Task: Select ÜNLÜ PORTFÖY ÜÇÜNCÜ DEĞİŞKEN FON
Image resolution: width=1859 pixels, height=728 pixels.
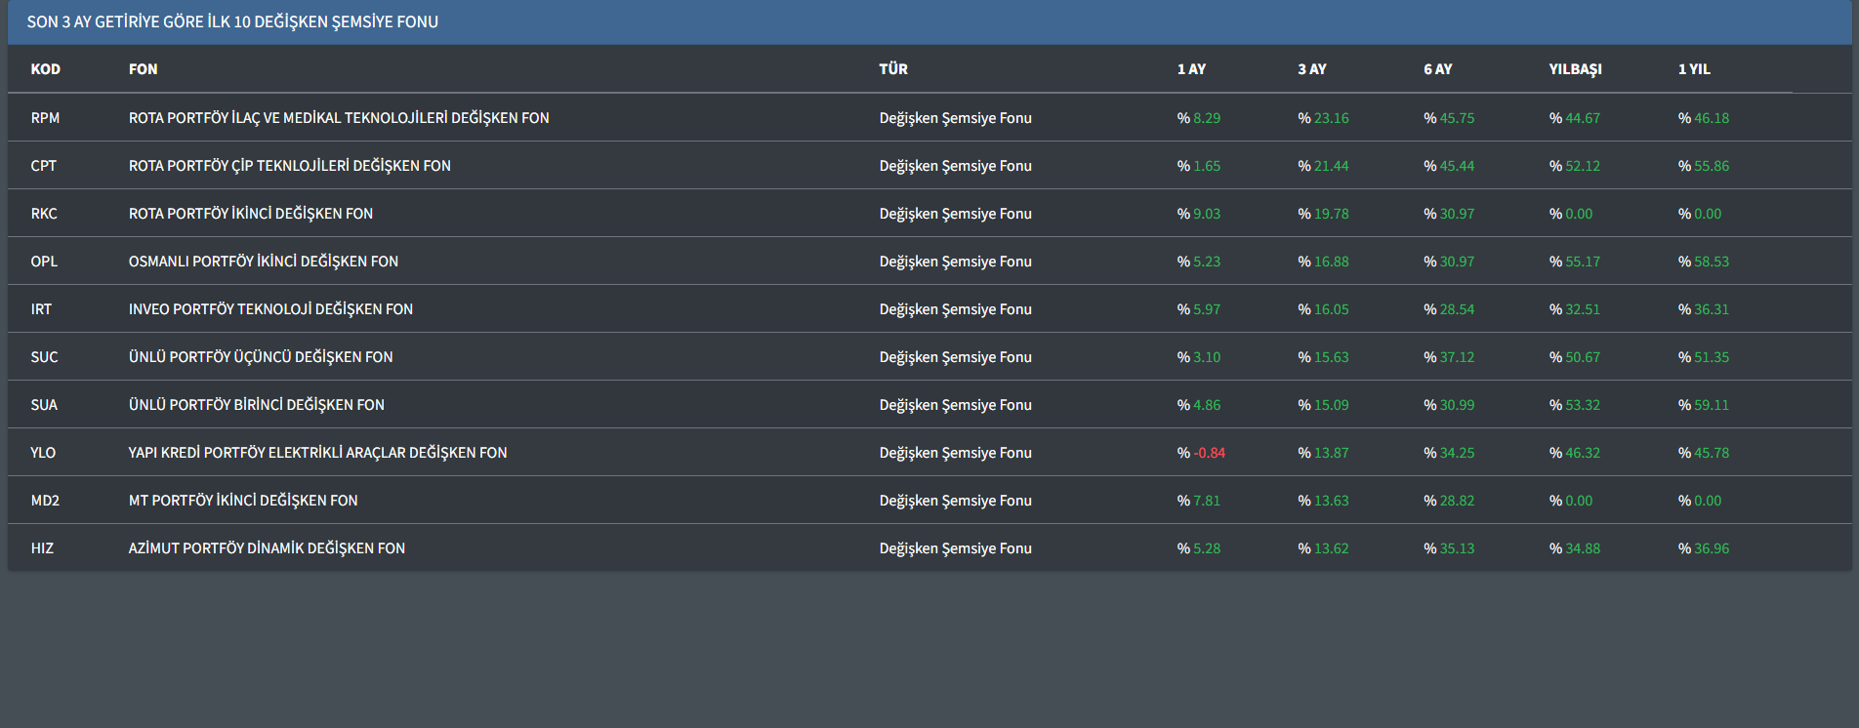Action: pyautogui.click(x=260, y=357)
